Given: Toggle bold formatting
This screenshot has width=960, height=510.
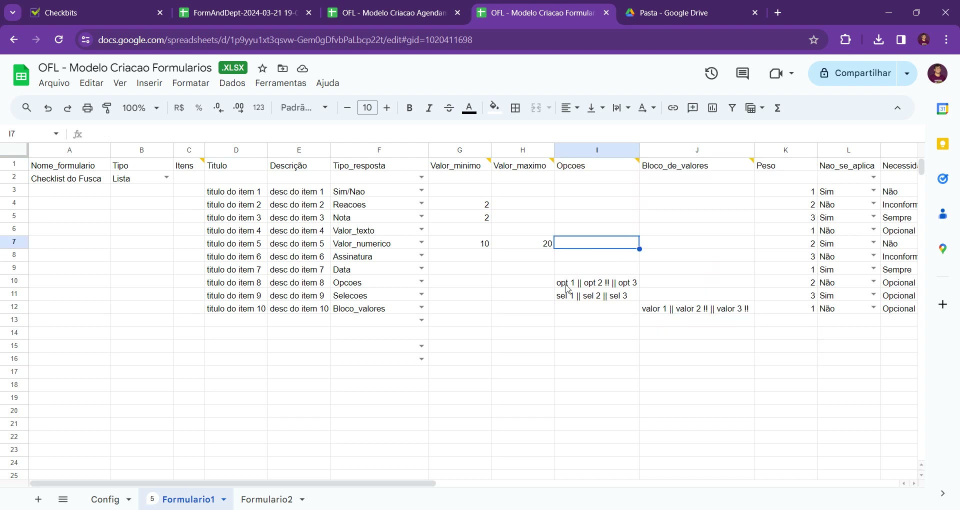Looking at the screenshot, I should point(409,108).
